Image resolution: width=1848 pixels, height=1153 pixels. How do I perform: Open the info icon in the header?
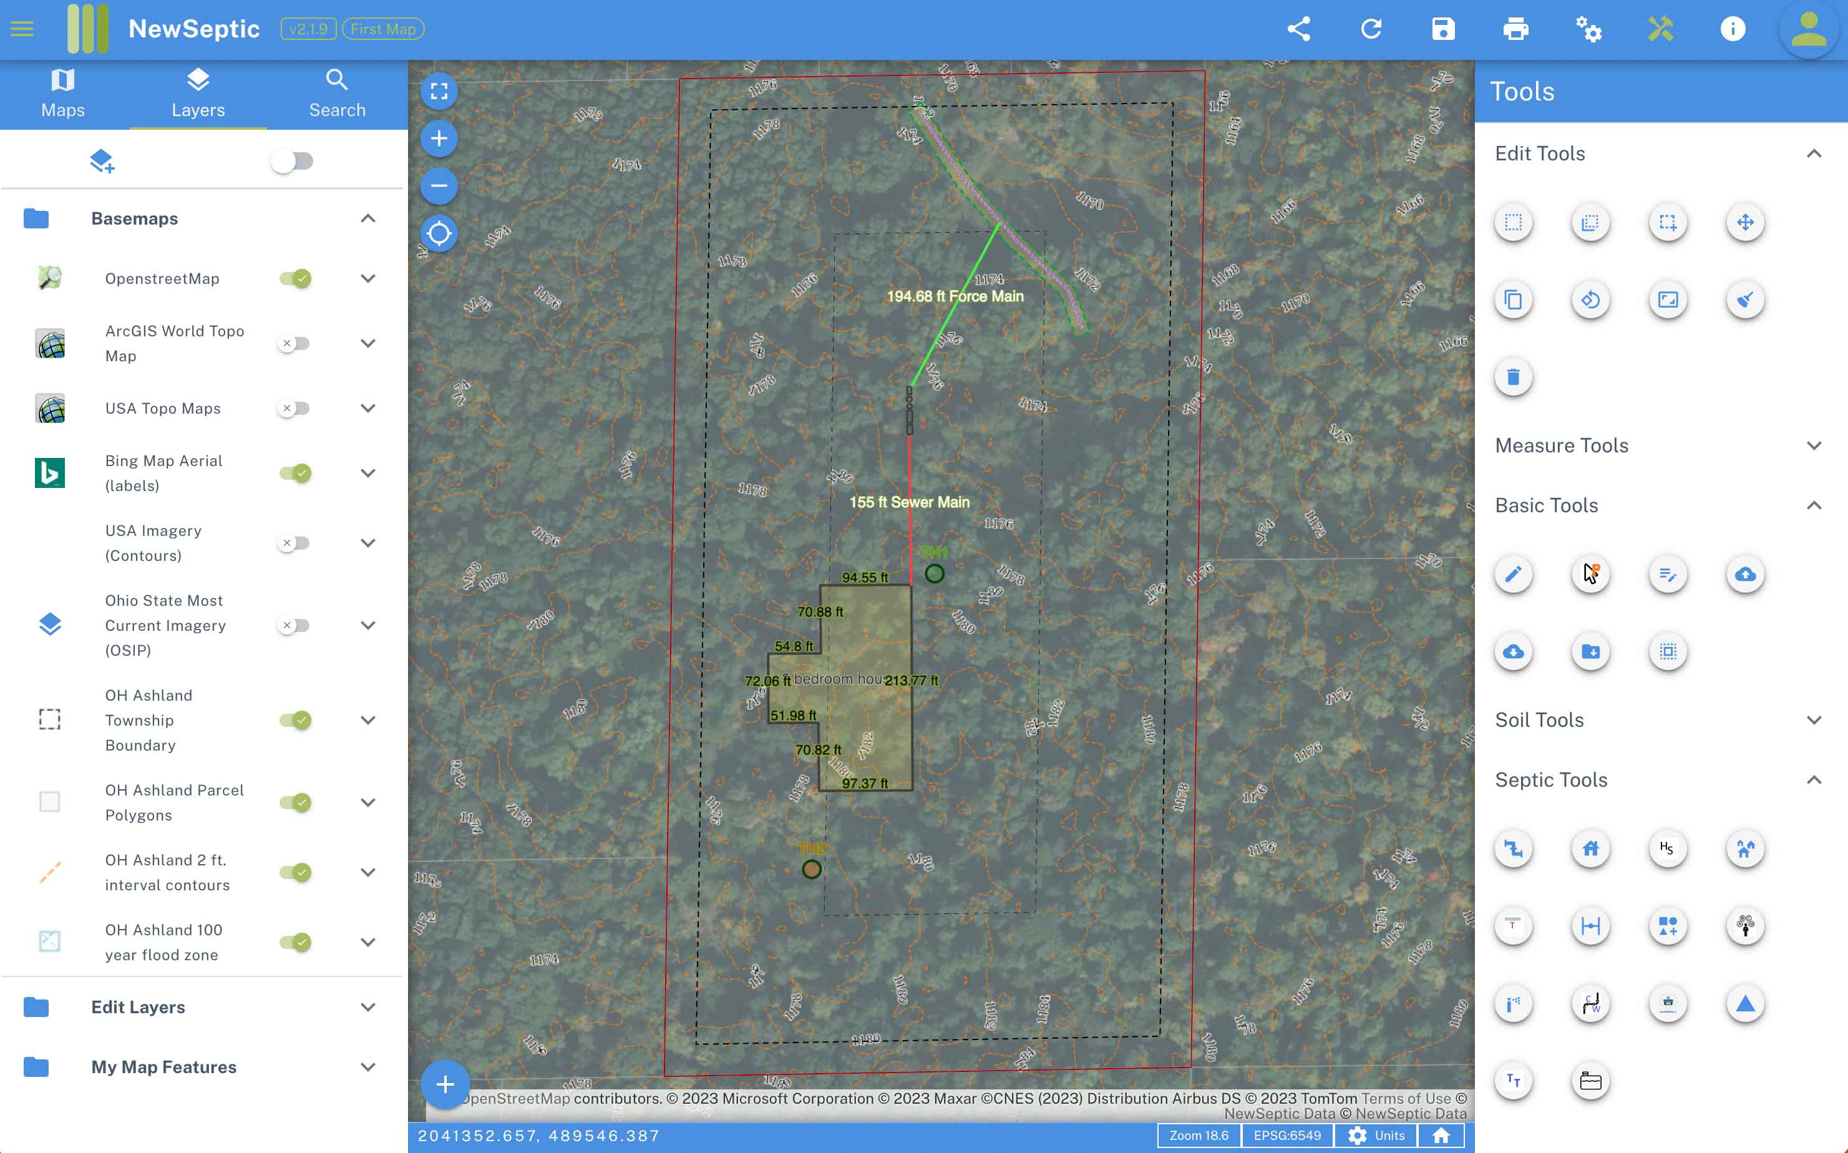tap(1733, 29)
